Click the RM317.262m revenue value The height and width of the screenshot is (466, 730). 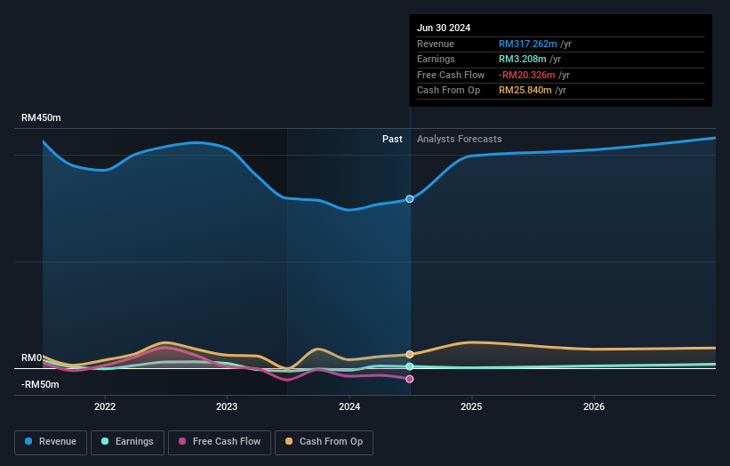[x=527, y=44]
